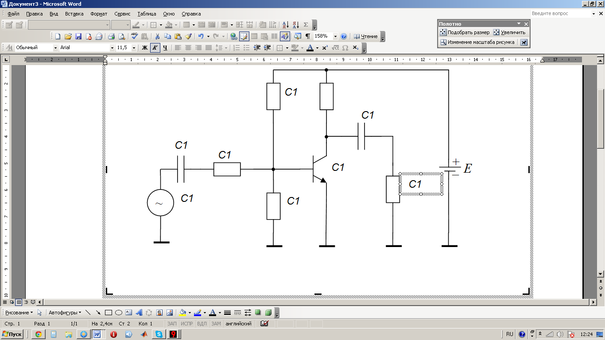Cut selection with the scissors icon
Image resolution: width=605 pixels, height=340 pixels.
click(x=157, y=36)
